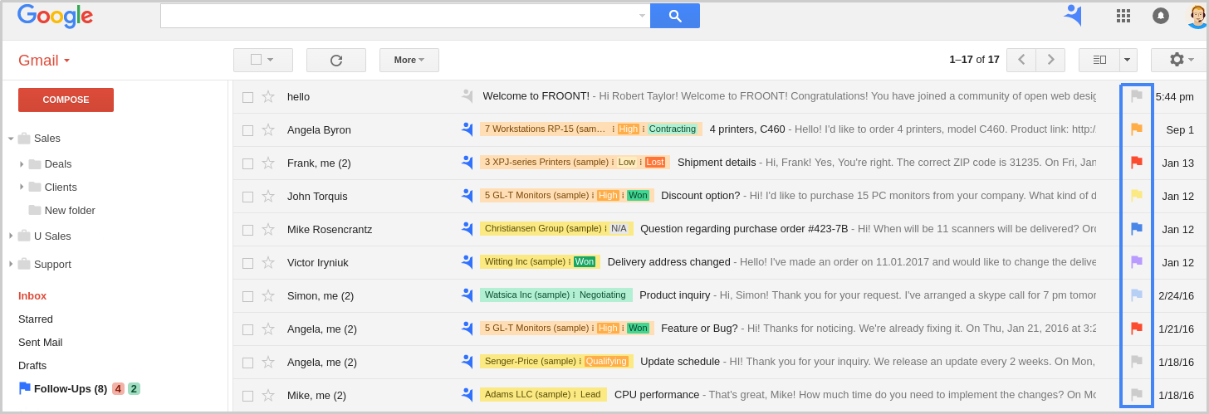1209x414 pixels.
Task: Click the refresh button
Action: [x=336, y=60]
